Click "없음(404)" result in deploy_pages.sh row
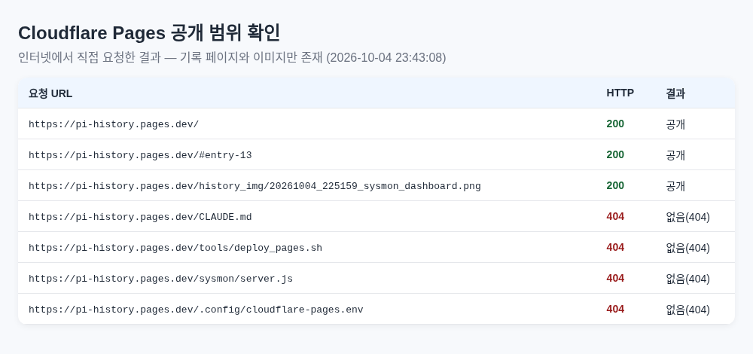Screen dimensions: 753x354 pyautogui.click(x=687, y=248)
